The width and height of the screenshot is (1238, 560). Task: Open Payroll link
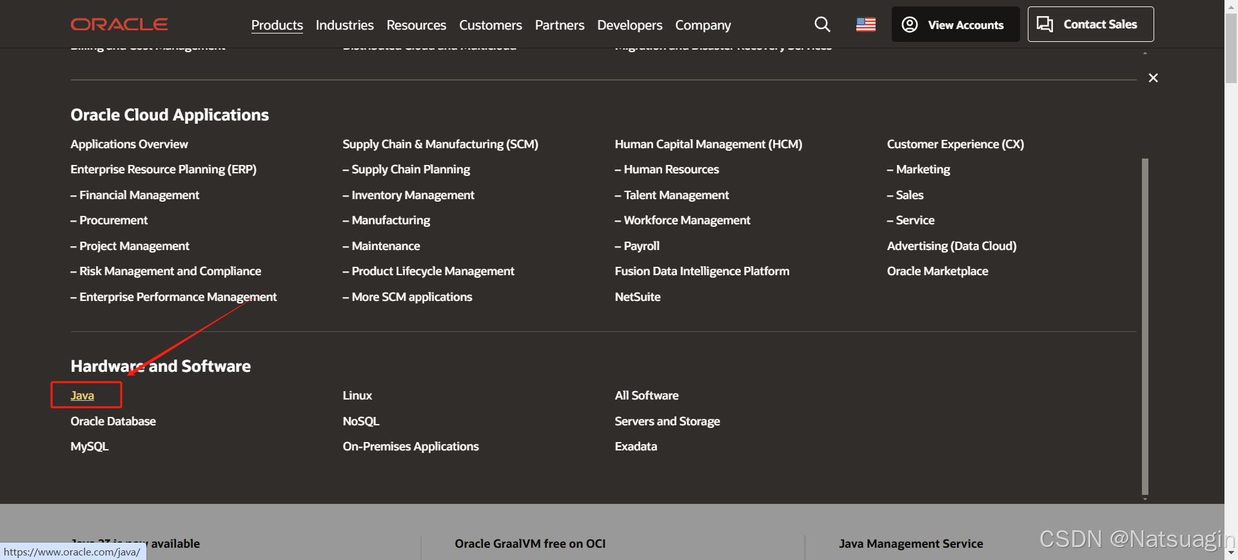click(637, 246)
